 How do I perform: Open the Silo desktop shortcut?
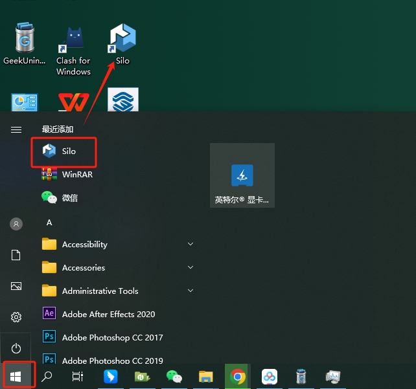(122, 43)
